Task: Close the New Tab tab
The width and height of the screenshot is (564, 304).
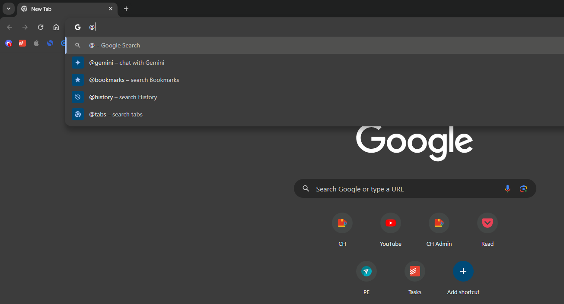Action: pyautogui.click(x=111, y=9)
